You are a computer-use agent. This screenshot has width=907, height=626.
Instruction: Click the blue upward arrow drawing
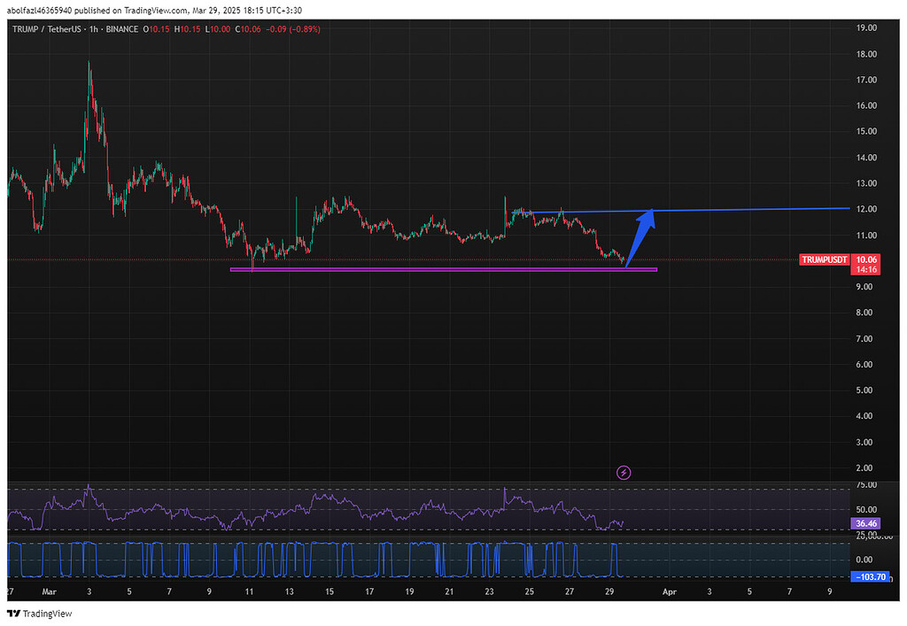click(640, 235)
